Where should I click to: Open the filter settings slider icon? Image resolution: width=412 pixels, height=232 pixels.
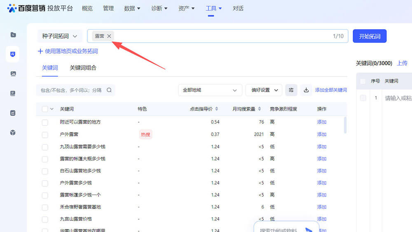(x=291, y=90)
